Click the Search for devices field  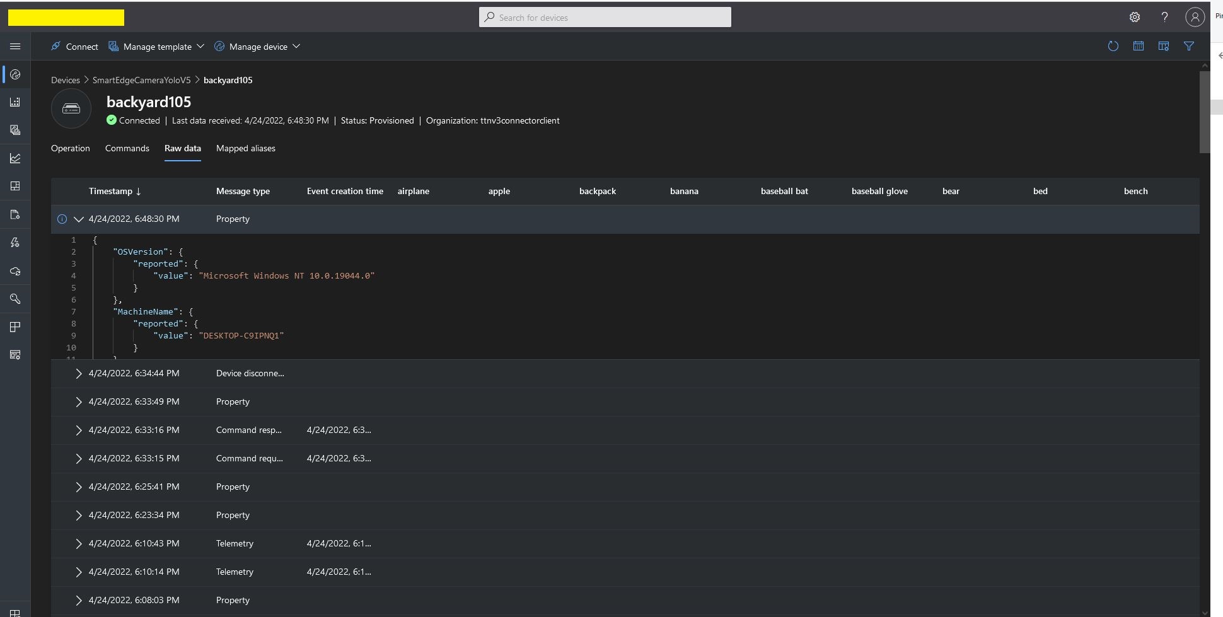click(605, 18)
